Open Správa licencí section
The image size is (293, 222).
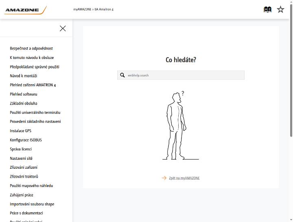click(x=21, y=149)
